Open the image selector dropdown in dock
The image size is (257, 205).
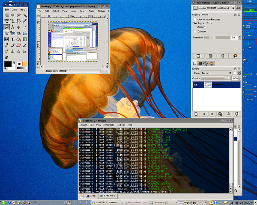click(213, 8)
